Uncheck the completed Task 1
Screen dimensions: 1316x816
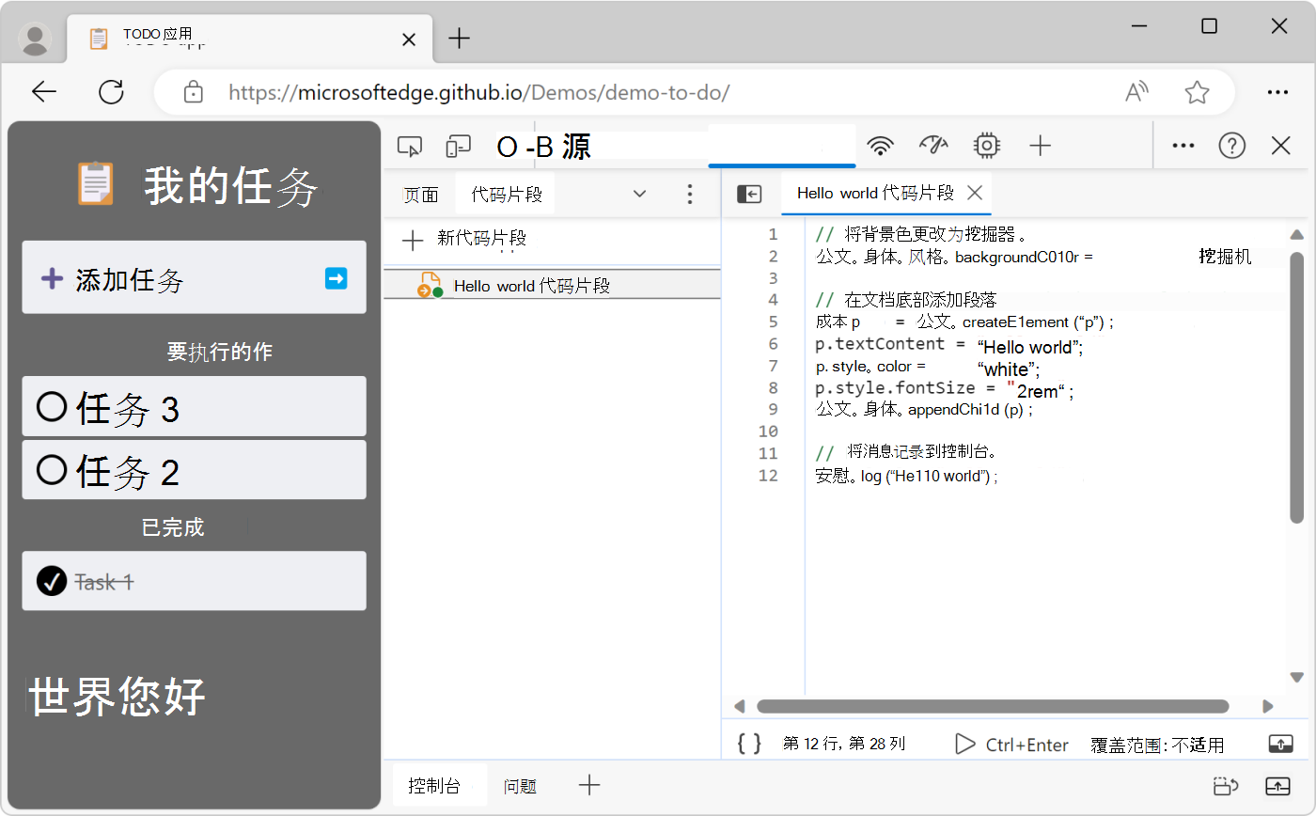(51, 581)
